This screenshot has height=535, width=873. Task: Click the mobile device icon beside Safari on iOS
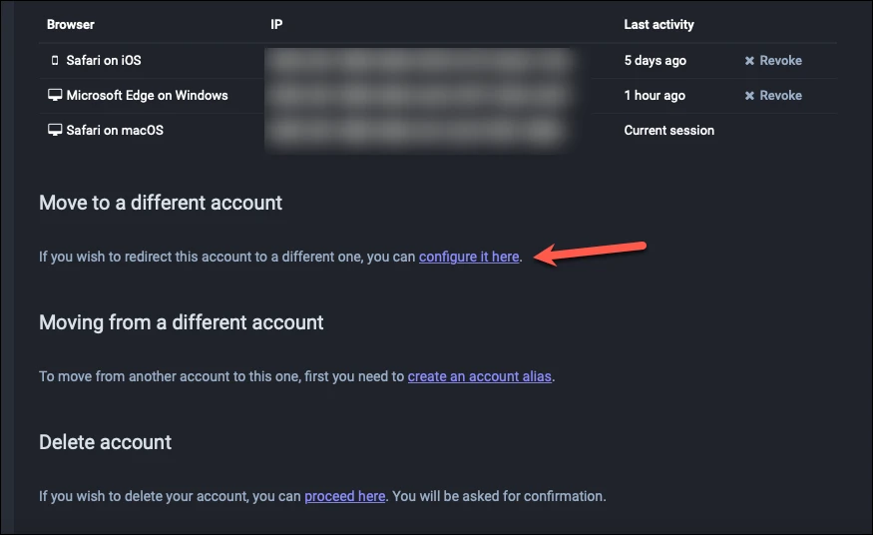[55, 60]
